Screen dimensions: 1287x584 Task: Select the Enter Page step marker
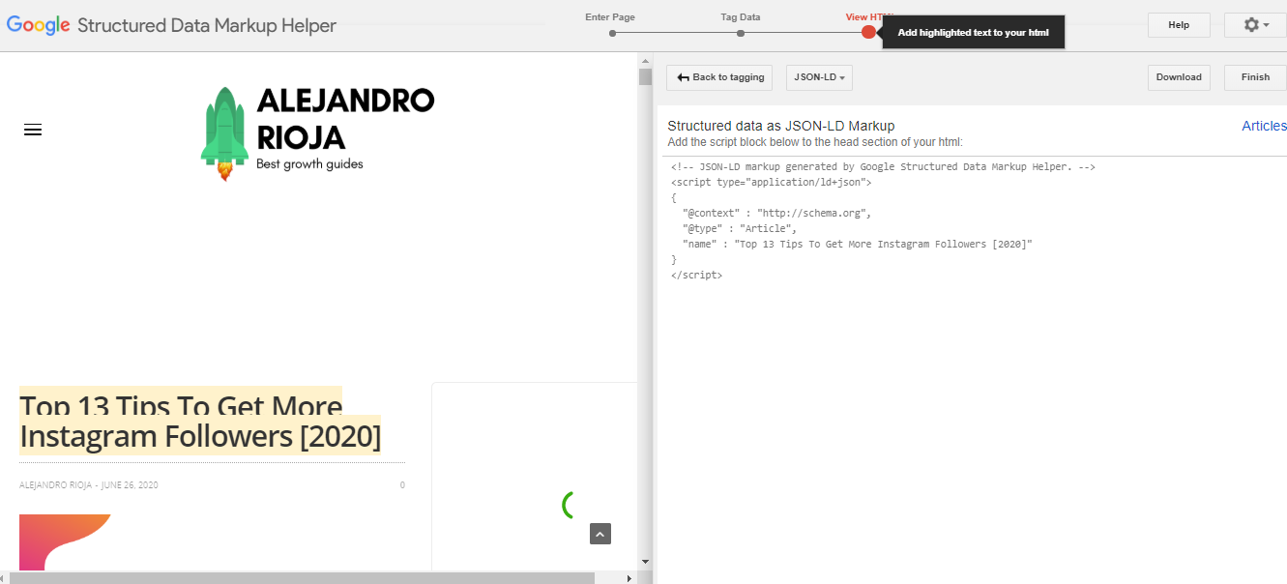click(612, 33)
